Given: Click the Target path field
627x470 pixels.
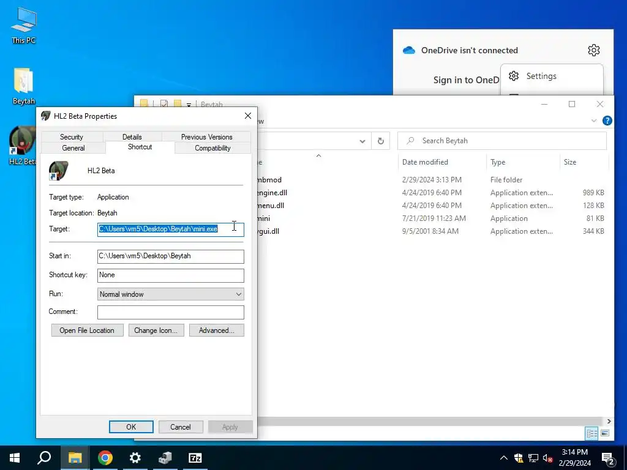Looking at the screenshot, I should click(171, 229).
